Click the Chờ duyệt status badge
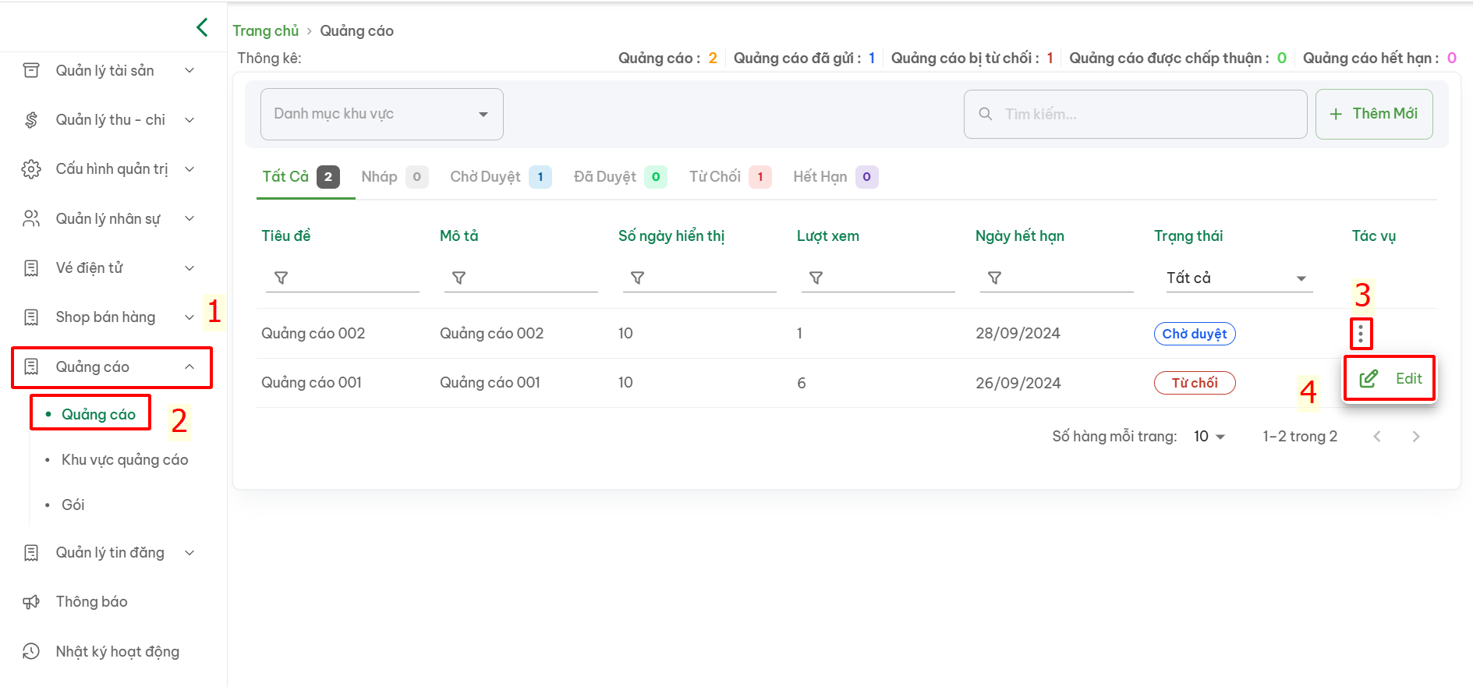The image size is (1473, 687). coord(1195,334)
